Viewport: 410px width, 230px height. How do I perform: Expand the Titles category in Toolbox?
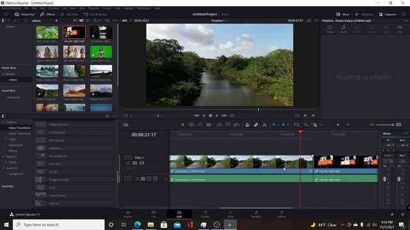point(6,139)
